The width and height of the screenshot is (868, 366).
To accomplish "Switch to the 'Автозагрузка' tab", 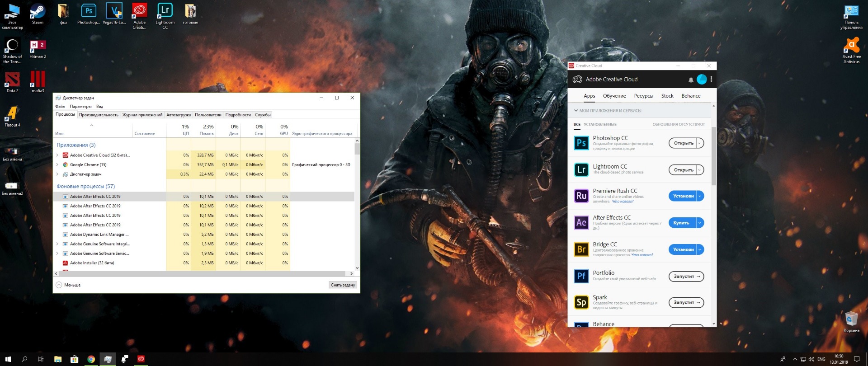I will [x=179, y=115].
